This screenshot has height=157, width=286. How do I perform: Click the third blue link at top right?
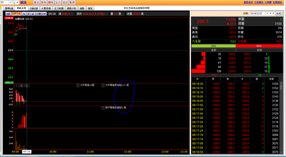(268, 2)
